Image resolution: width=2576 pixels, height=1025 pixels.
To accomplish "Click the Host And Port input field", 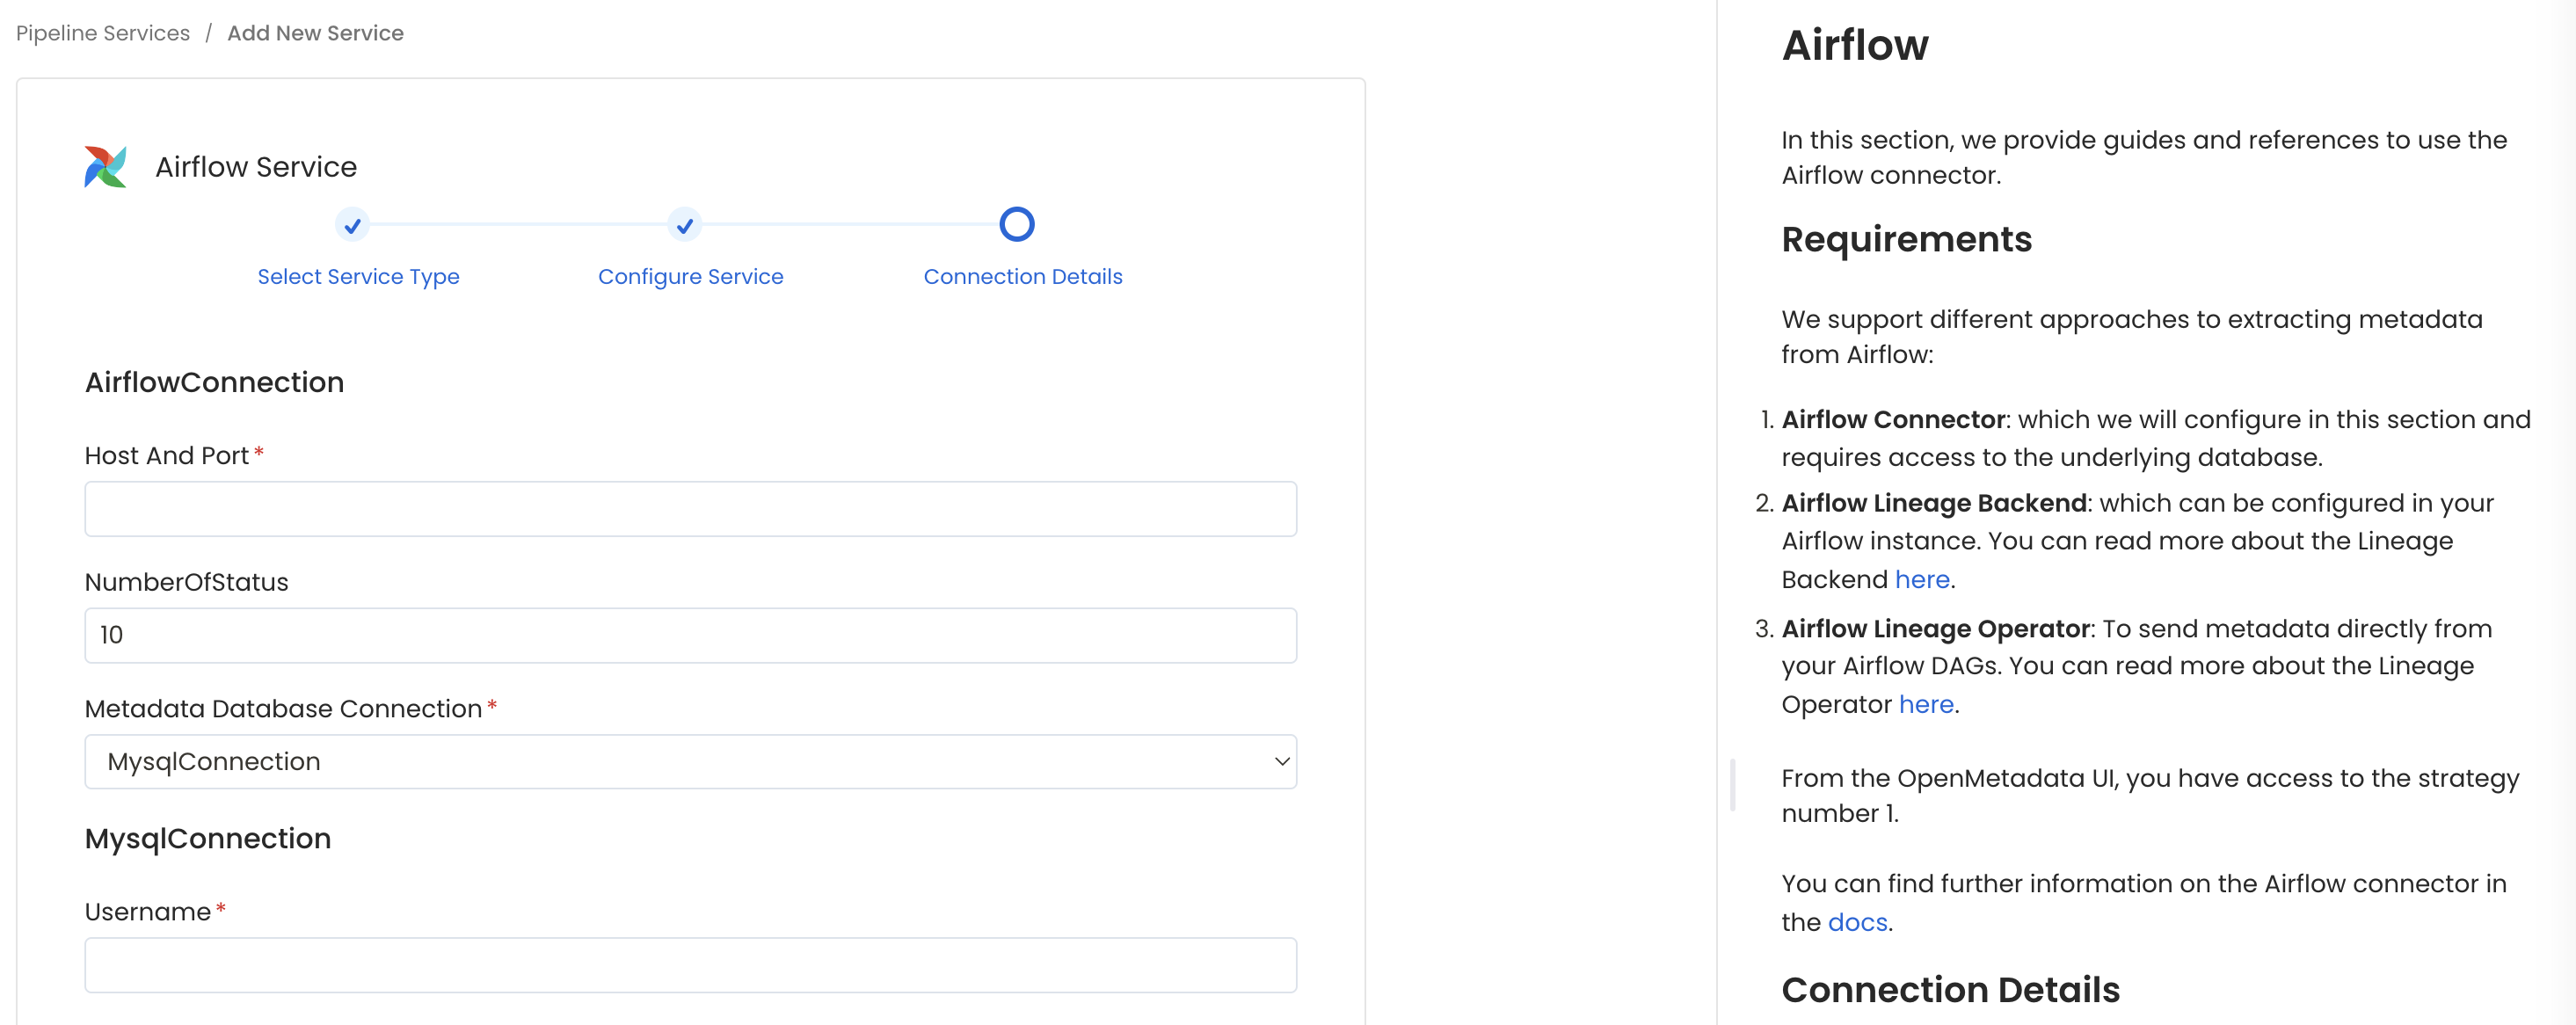I will [x=691, y=508].
